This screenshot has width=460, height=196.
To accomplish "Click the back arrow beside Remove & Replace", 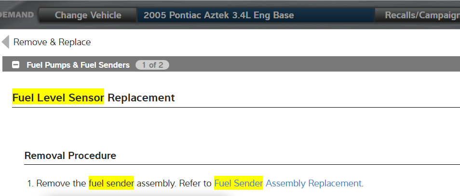I will pos(5,42).
